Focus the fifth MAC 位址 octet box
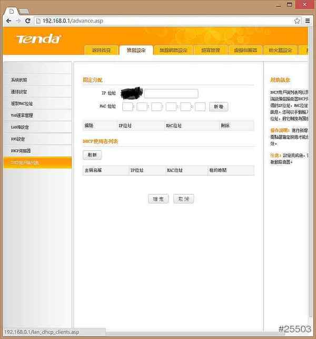 pyautogui.click(x=185, y=107)
